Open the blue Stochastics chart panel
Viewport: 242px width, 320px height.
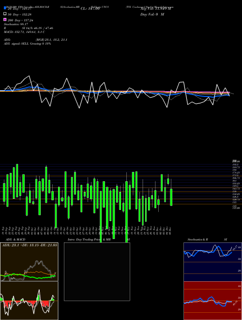click(212, 262)
